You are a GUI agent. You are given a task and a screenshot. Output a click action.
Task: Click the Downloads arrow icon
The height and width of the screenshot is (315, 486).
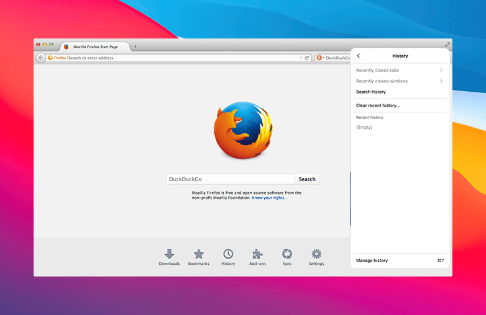(169, 254)
